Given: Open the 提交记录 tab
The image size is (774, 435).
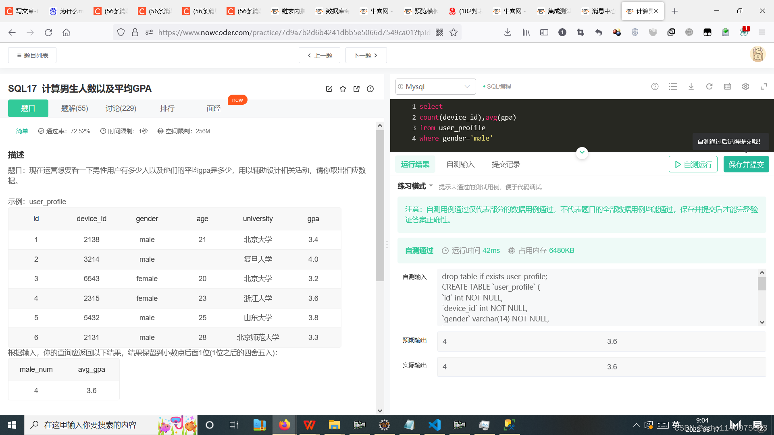Looking at the screenshot, I should click(506, 164).
